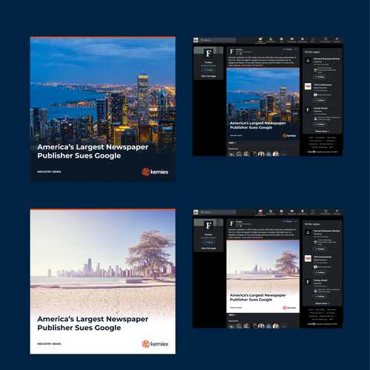Open Home in the night-skyline LinkedIn window
Viewport: 370px width, 370px height.
(260, 40)
